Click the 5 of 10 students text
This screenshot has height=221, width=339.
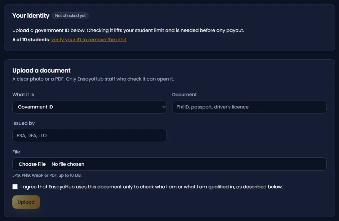click(31, 40)
